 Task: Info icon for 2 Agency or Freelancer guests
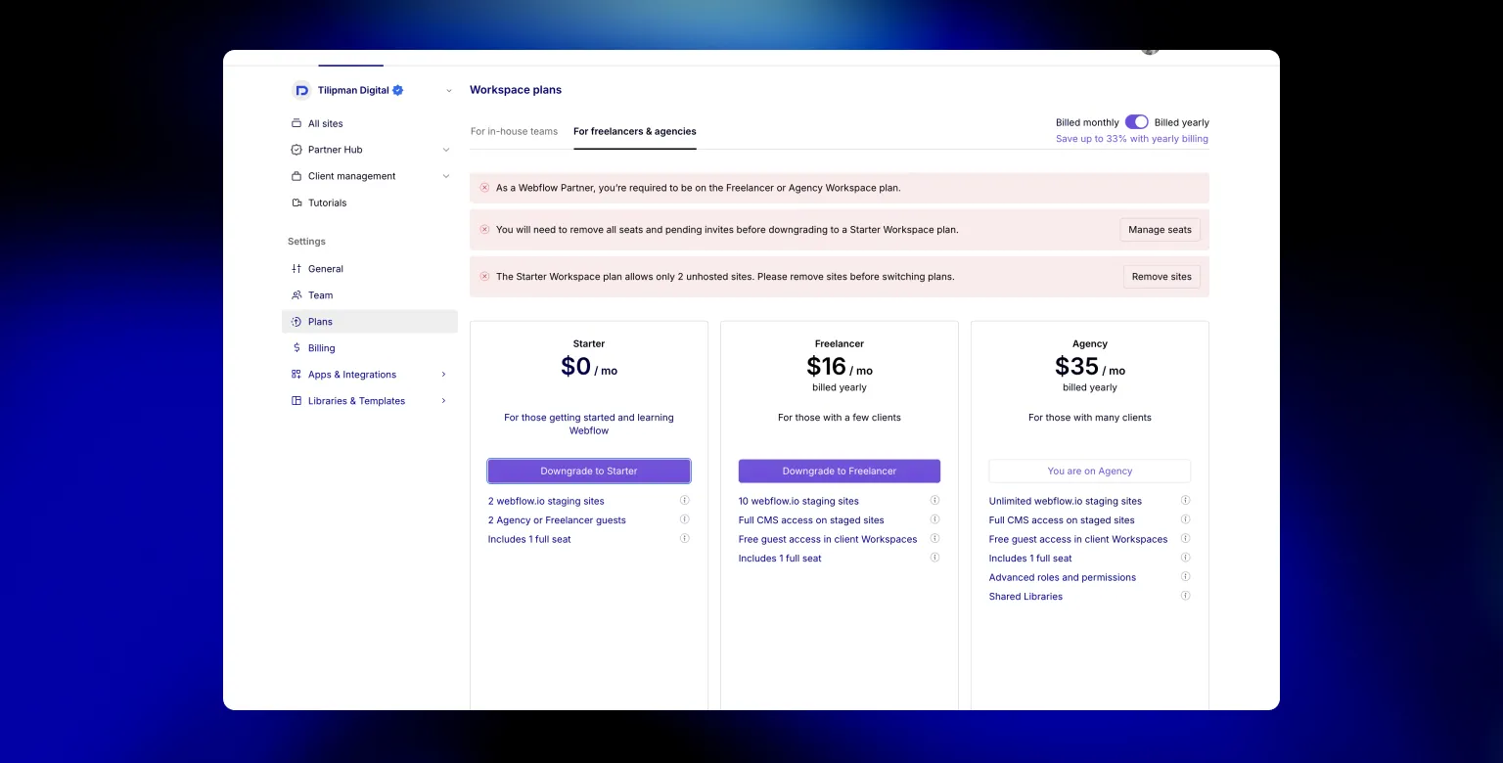coord(685,519)
